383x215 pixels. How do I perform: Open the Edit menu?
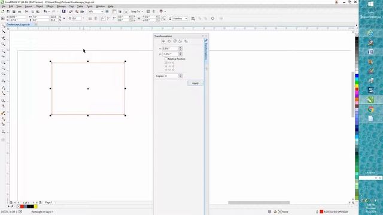tap(11, 7)
